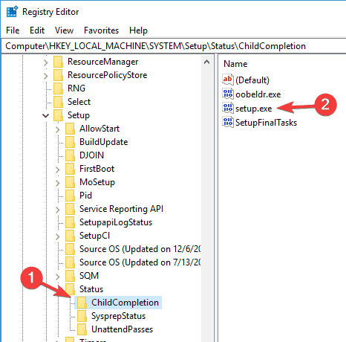Select the SysprepStatus key name
Screen dimensions: 346x342
coord(118,316)
